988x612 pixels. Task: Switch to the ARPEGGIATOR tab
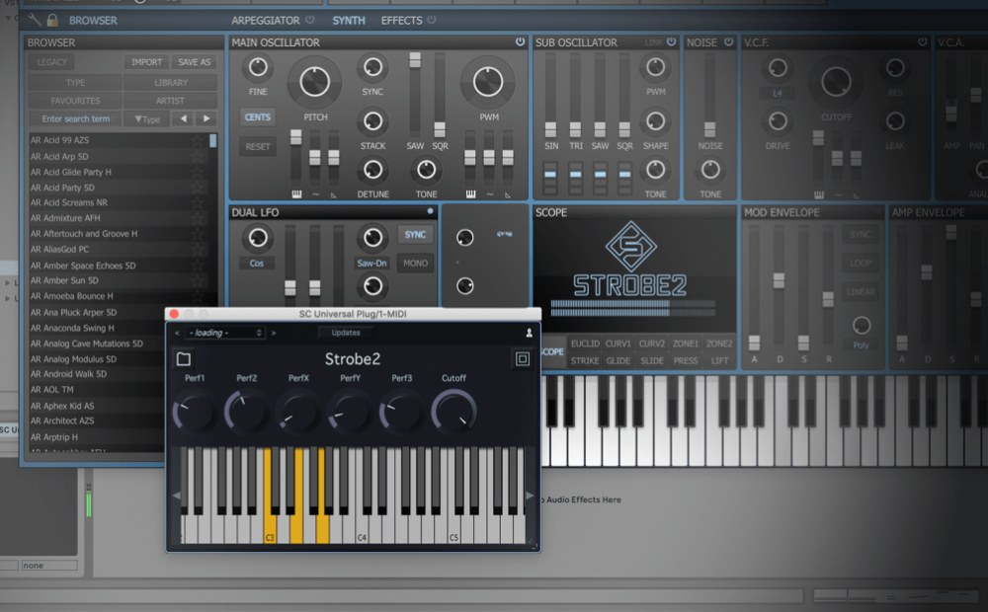pyautogui.click(x=265, y=20)
